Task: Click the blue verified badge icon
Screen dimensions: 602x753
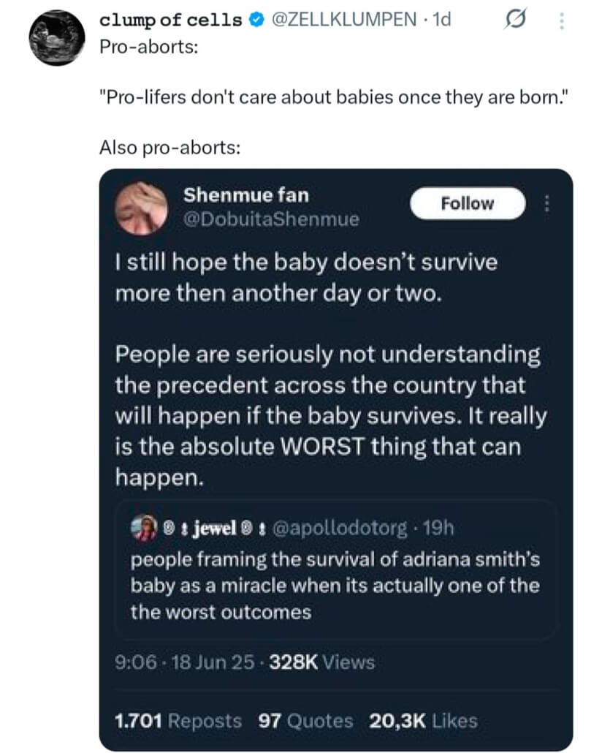Action: coord(256,20)
